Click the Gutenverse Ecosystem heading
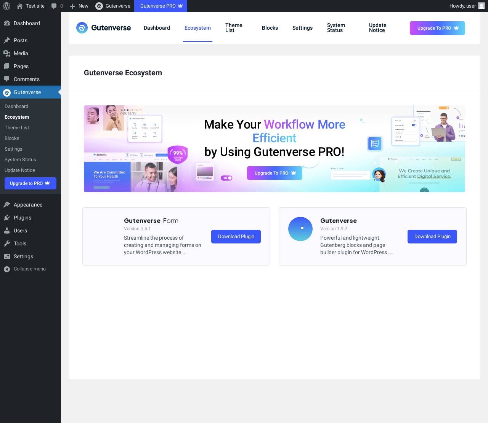The image size is (488, 423). tap(123, 73)
